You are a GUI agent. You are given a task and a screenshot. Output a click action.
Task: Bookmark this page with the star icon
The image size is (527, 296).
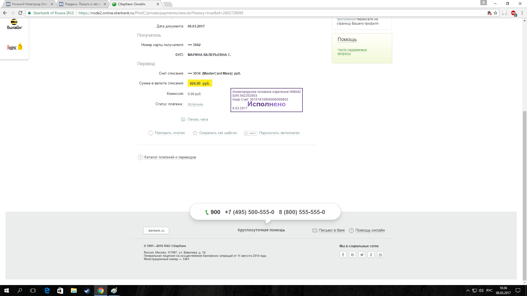pos(495,13)
